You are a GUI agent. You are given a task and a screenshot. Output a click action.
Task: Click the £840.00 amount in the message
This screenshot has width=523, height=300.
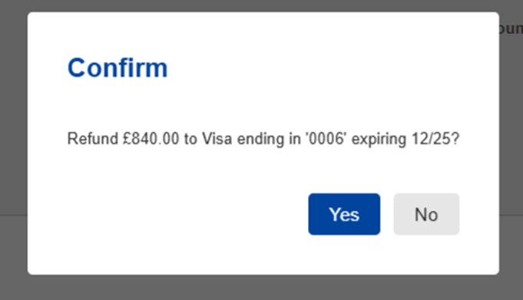[x=151, y=139]
